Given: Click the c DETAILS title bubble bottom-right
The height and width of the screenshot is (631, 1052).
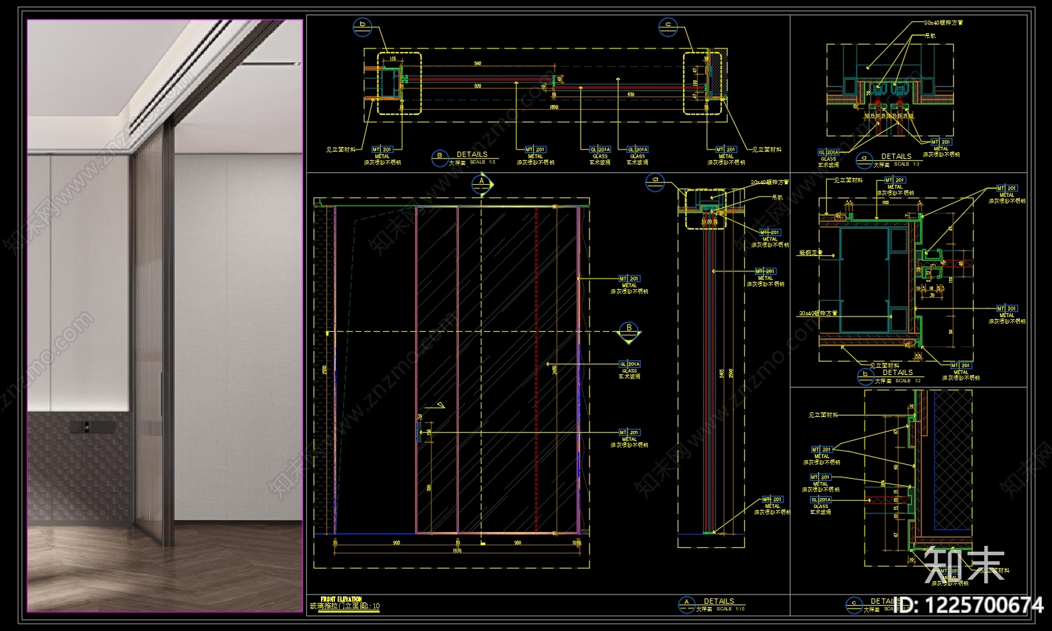Looking at the screenshot, I should tap(854, 604).
